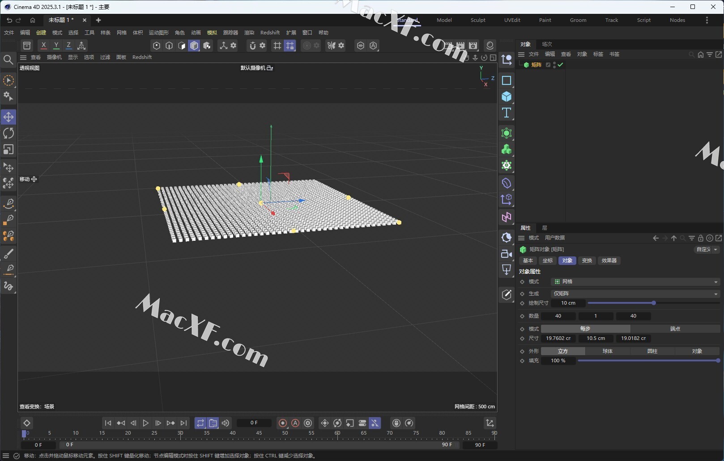Add a Cube primitive from the palette
The image size is (724, 461).
pos(507,96)
